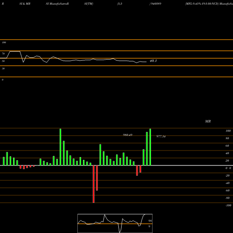The height and width of the screenshot is (233, 233).
Task: Click the 30 level label on RSI axis
Action: coord(3,69)
